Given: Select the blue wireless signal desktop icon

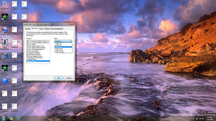Looking at the screenshot, I should (5, 82).
